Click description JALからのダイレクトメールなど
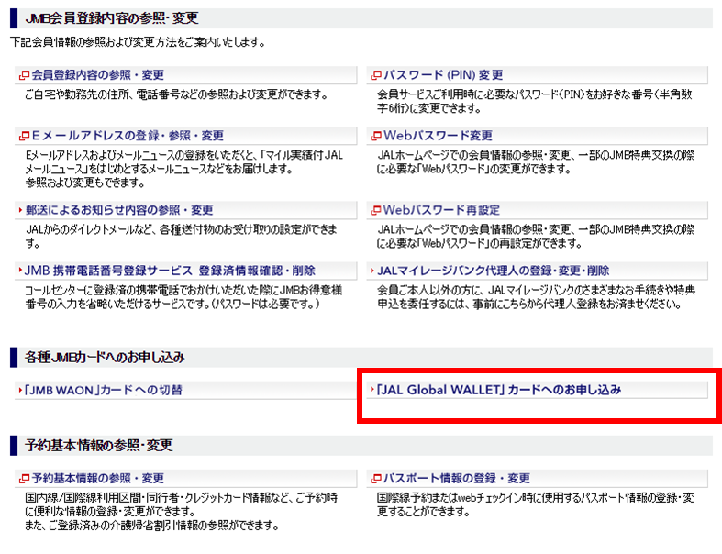Viewport: 722px width, 554px height. pyautogui.click(x=181, y=236)
